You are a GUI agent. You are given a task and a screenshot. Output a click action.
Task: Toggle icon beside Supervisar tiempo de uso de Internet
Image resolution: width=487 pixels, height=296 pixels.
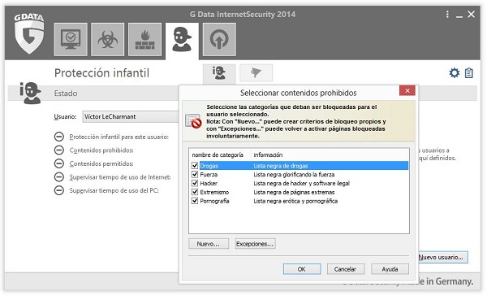pos(59,176)
